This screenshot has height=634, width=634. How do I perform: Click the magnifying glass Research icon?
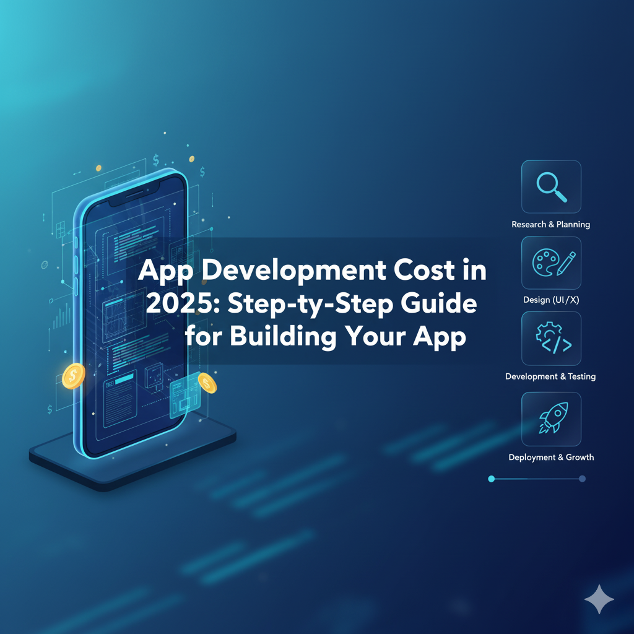tap(551, 186)
